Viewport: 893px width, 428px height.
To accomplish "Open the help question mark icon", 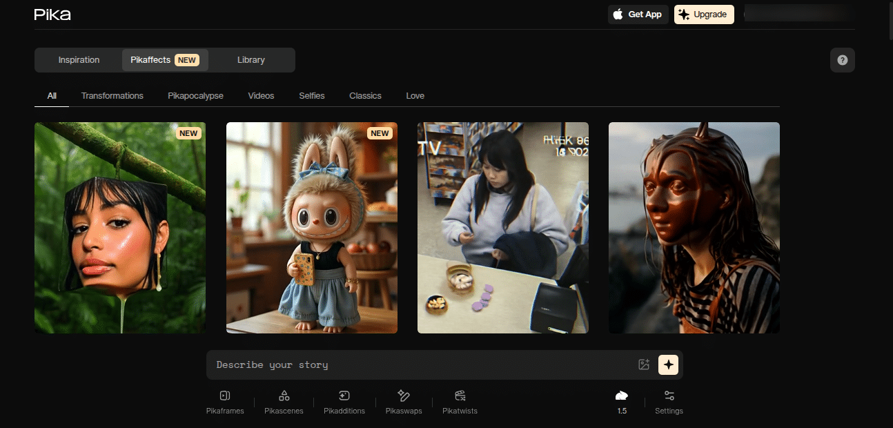I will [842, 60].
